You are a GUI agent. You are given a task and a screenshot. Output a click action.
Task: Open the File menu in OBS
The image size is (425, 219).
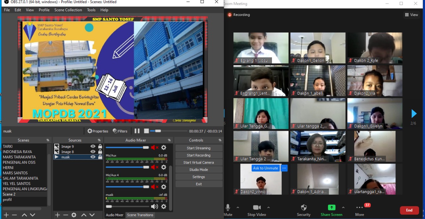click(x=7, y=10)
